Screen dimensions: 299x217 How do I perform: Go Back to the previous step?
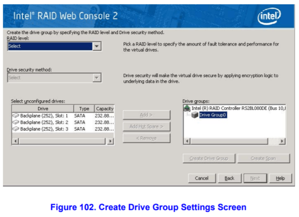(229, 178)
